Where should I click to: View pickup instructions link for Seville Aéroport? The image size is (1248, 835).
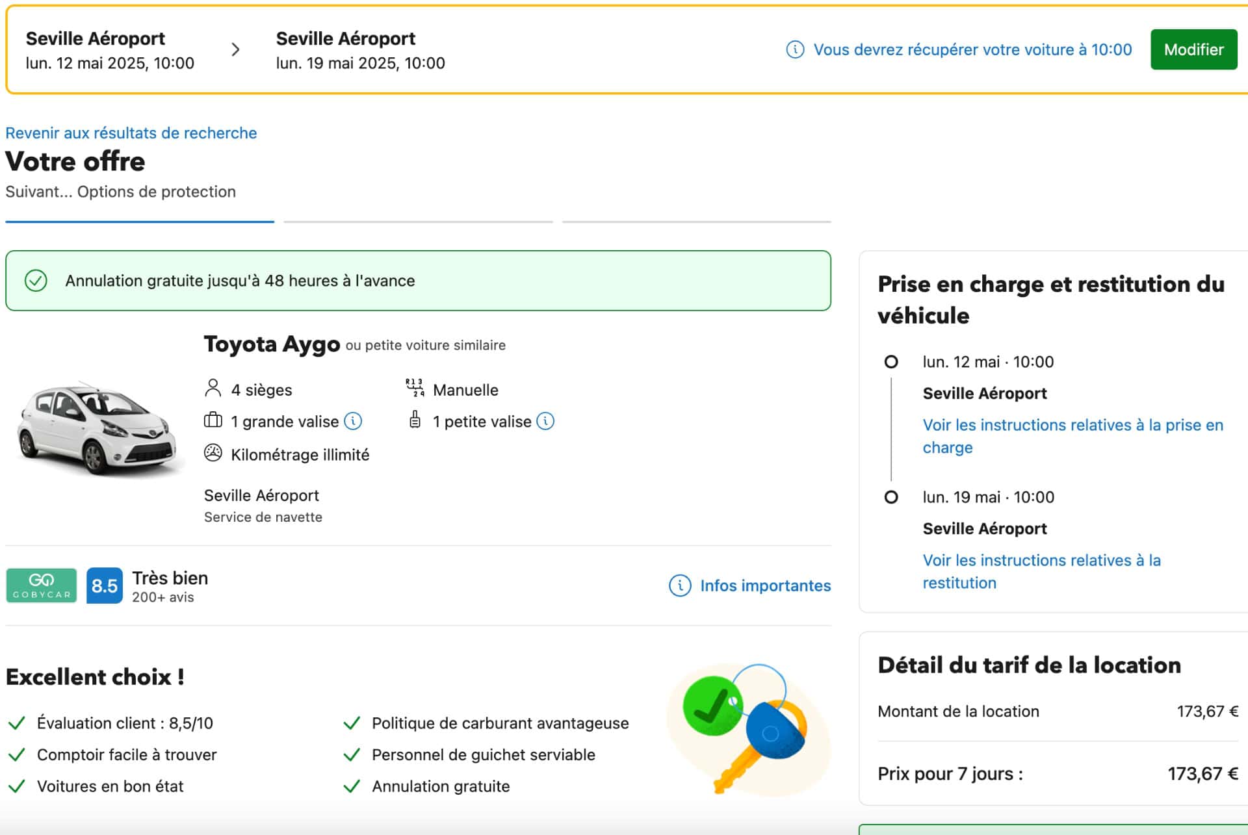click(1072, 436)
